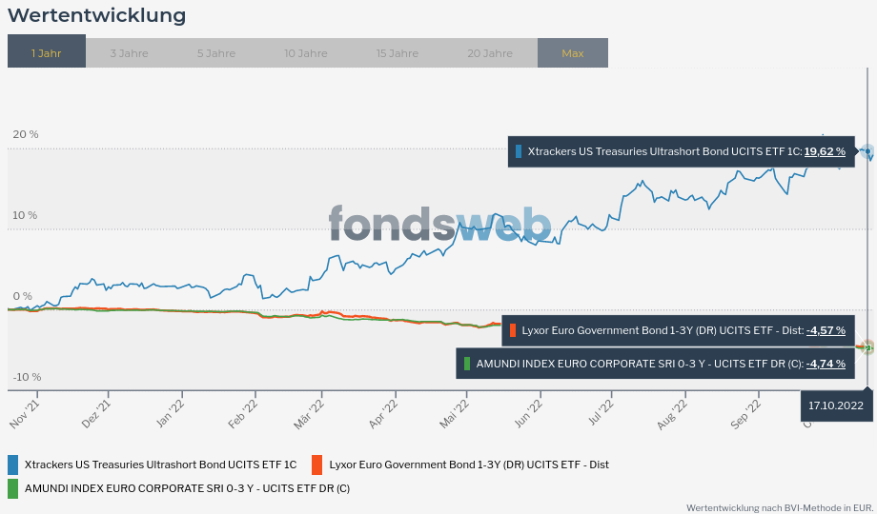Select the 10 Jahre range tab
Screen dimensions: 877x514
pyautogui.click(x=305, y=53)
